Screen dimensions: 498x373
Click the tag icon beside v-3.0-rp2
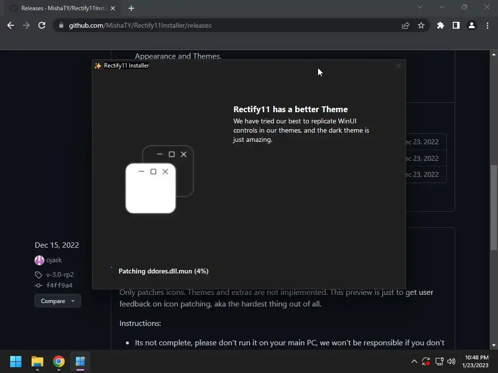coord(38,275)
